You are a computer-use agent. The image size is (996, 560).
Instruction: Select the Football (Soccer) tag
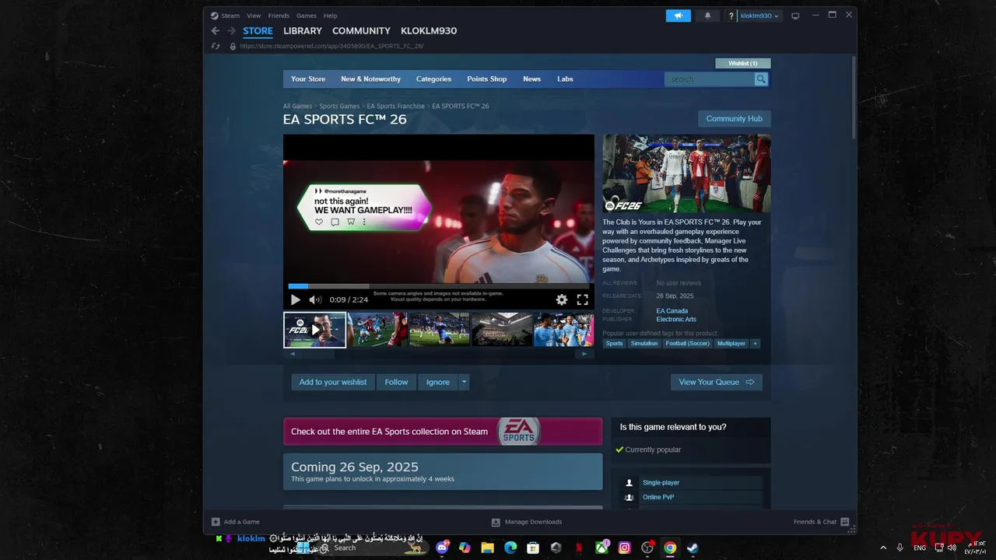click(x=687, y=344)
